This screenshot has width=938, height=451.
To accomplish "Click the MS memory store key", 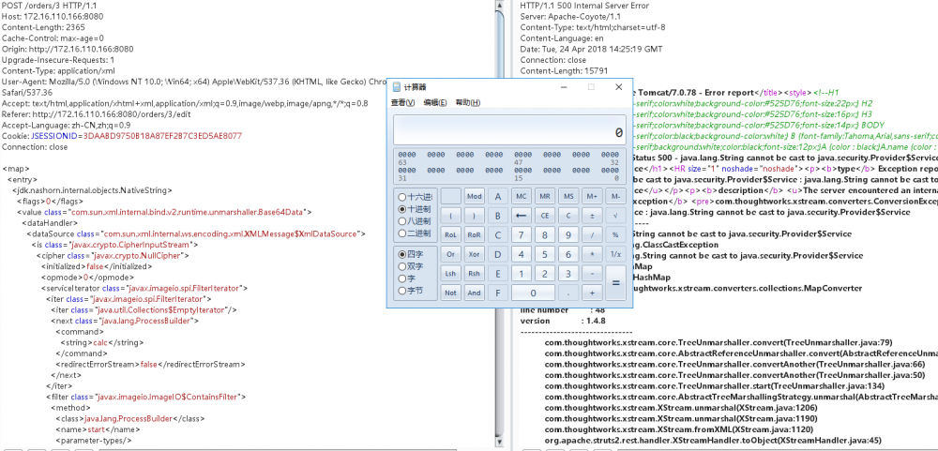I will 568,196.
